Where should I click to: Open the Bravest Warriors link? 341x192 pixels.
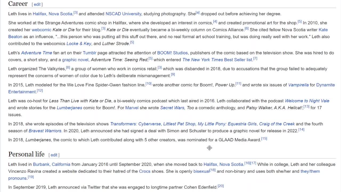[x=45, y=131]
